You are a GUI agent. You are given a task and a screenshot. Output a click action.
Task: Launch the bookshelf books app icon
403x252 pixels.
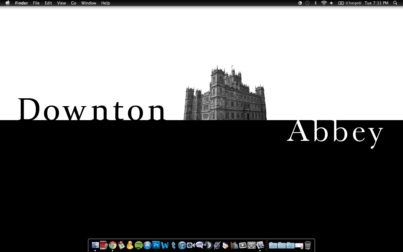234,245
